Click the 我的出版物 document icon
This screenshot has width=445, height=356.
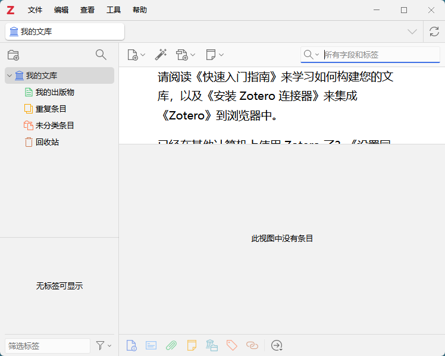pos(29,92)
